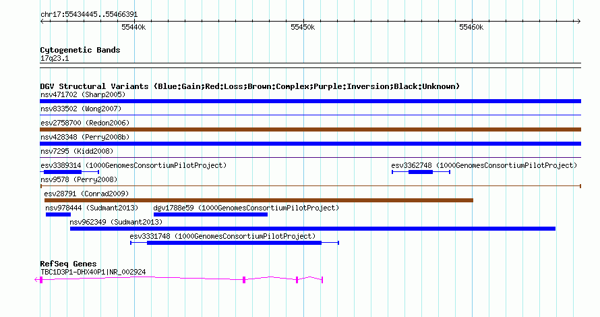
Task: Click the left arrow at ruler start
Action: click(42, 22)
